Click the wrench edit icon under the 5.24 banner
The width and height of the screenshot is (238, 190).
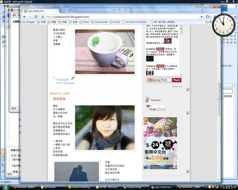coord(188,171)
